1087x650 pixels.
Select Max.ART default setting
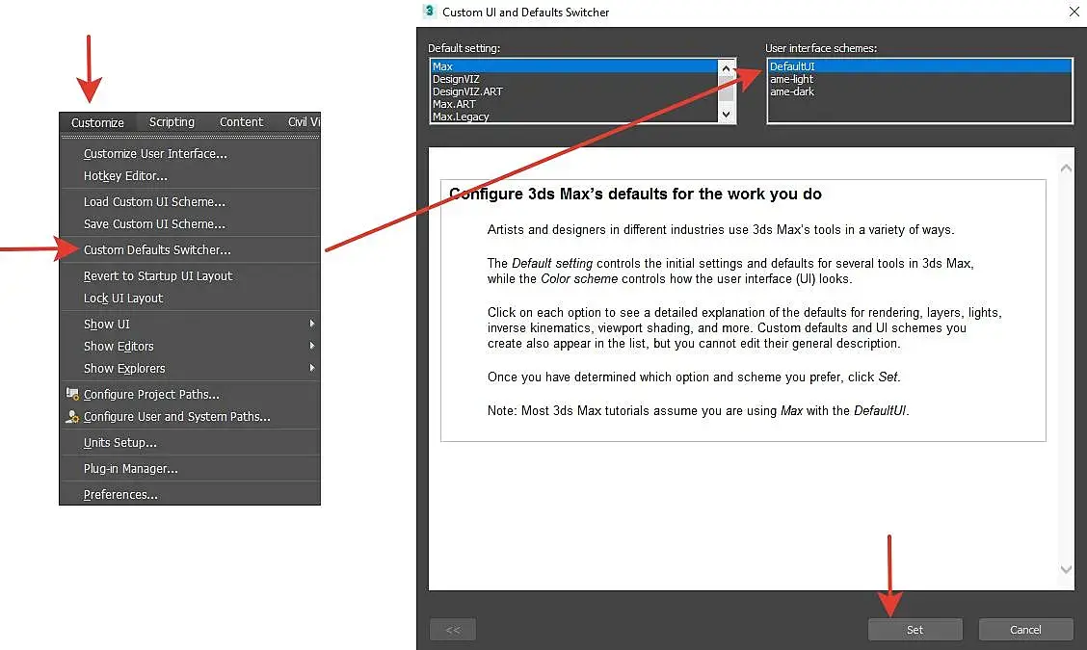574,104
